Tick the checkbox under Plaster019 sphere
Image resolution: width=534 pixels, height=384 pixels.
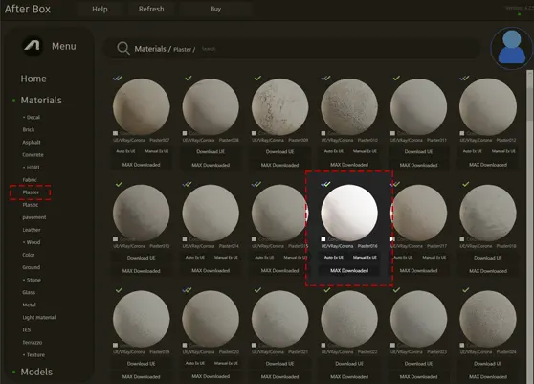coord(116,345)
